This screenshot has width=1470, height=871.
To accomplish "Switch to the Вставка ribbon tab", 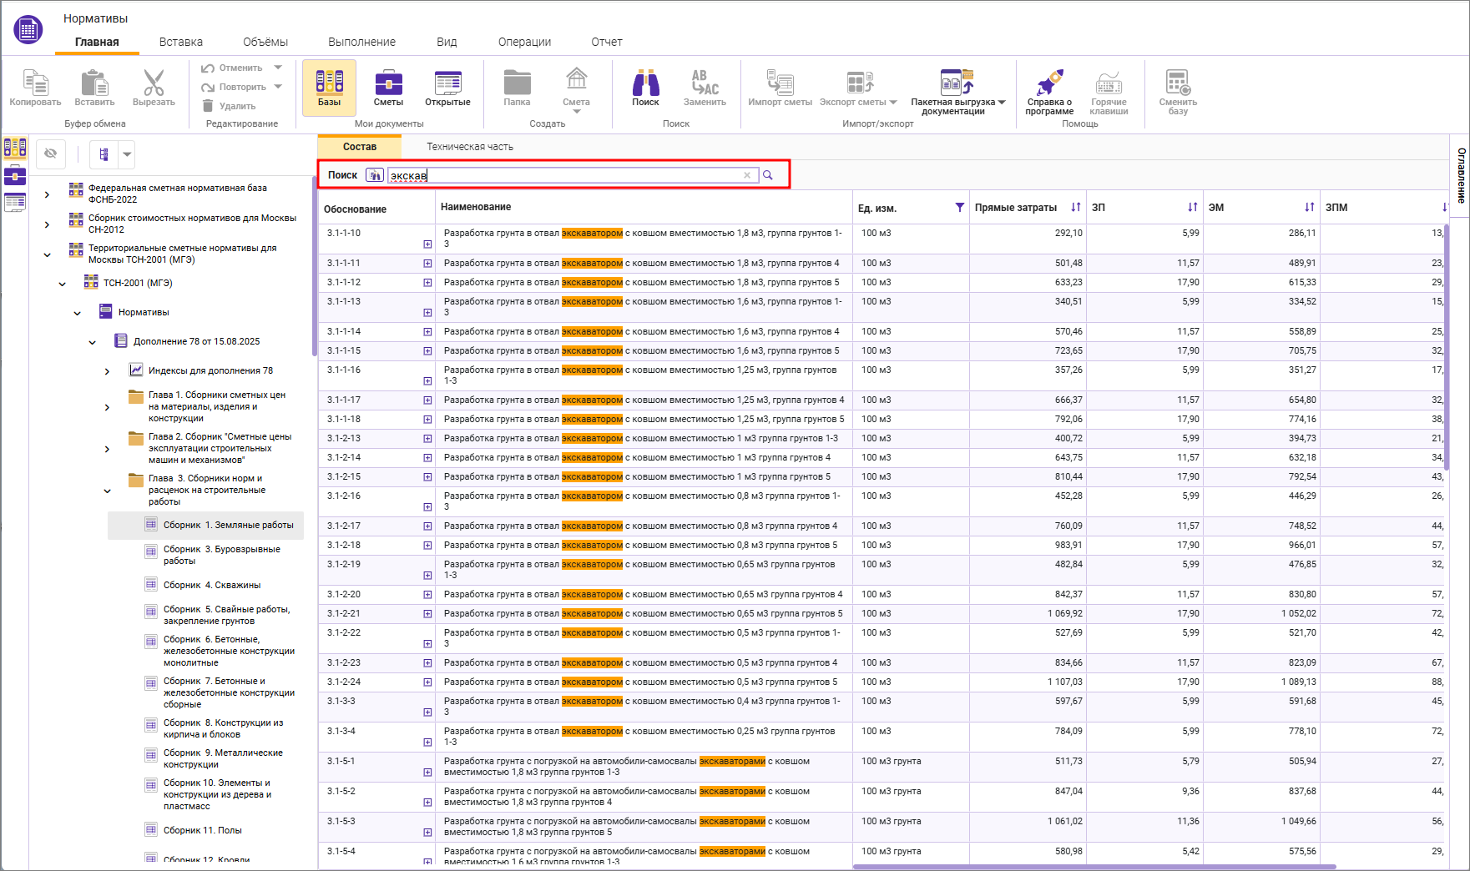I will pyautogui.click(x=180, y=42).
